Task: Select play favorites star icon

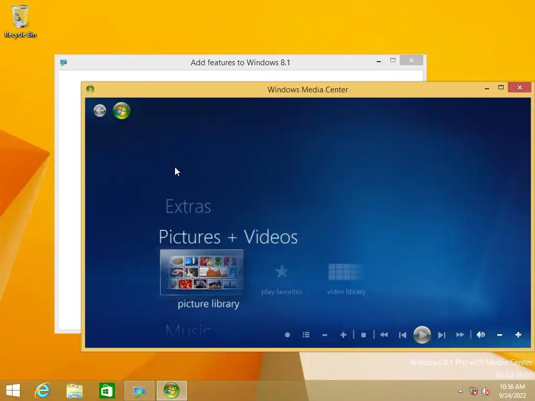Action: tap(282, 272)
